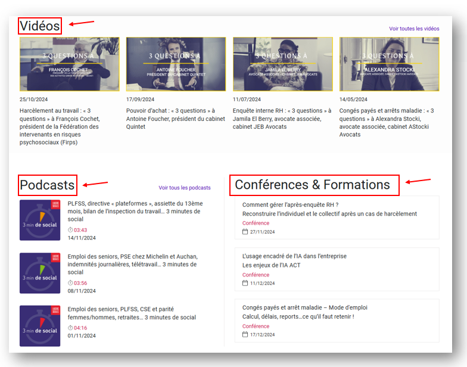The height and width of the screenshot is (367, 467).
Task: Click 'Conférences & Formations' section heading
Action: (x=312, y=185)
